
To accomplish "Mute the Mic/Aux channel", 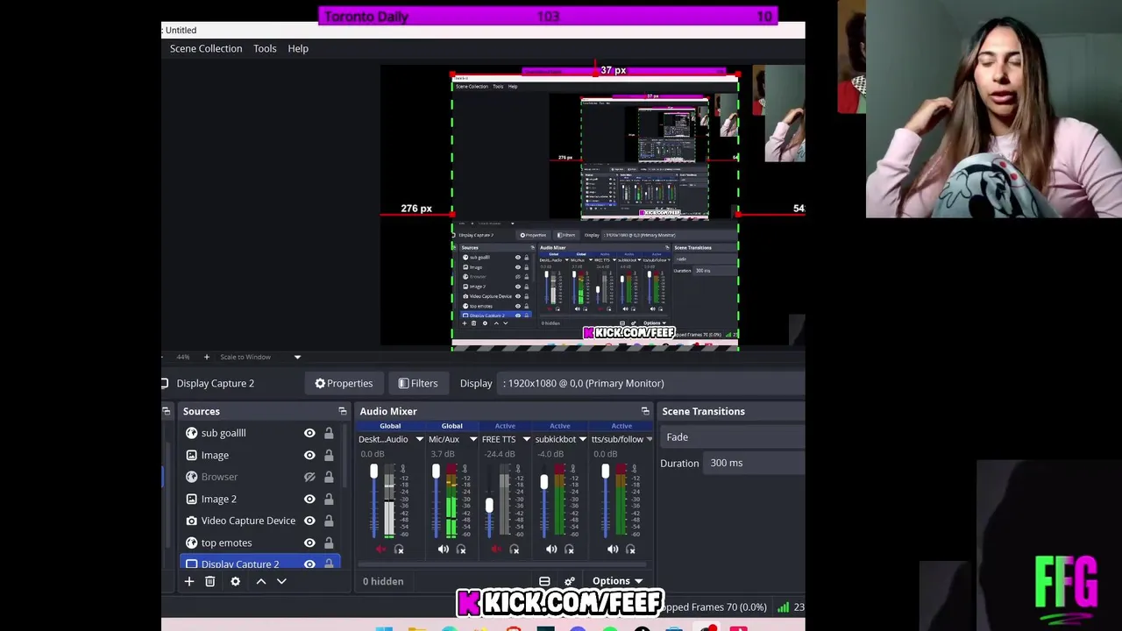I will point(443,549).
